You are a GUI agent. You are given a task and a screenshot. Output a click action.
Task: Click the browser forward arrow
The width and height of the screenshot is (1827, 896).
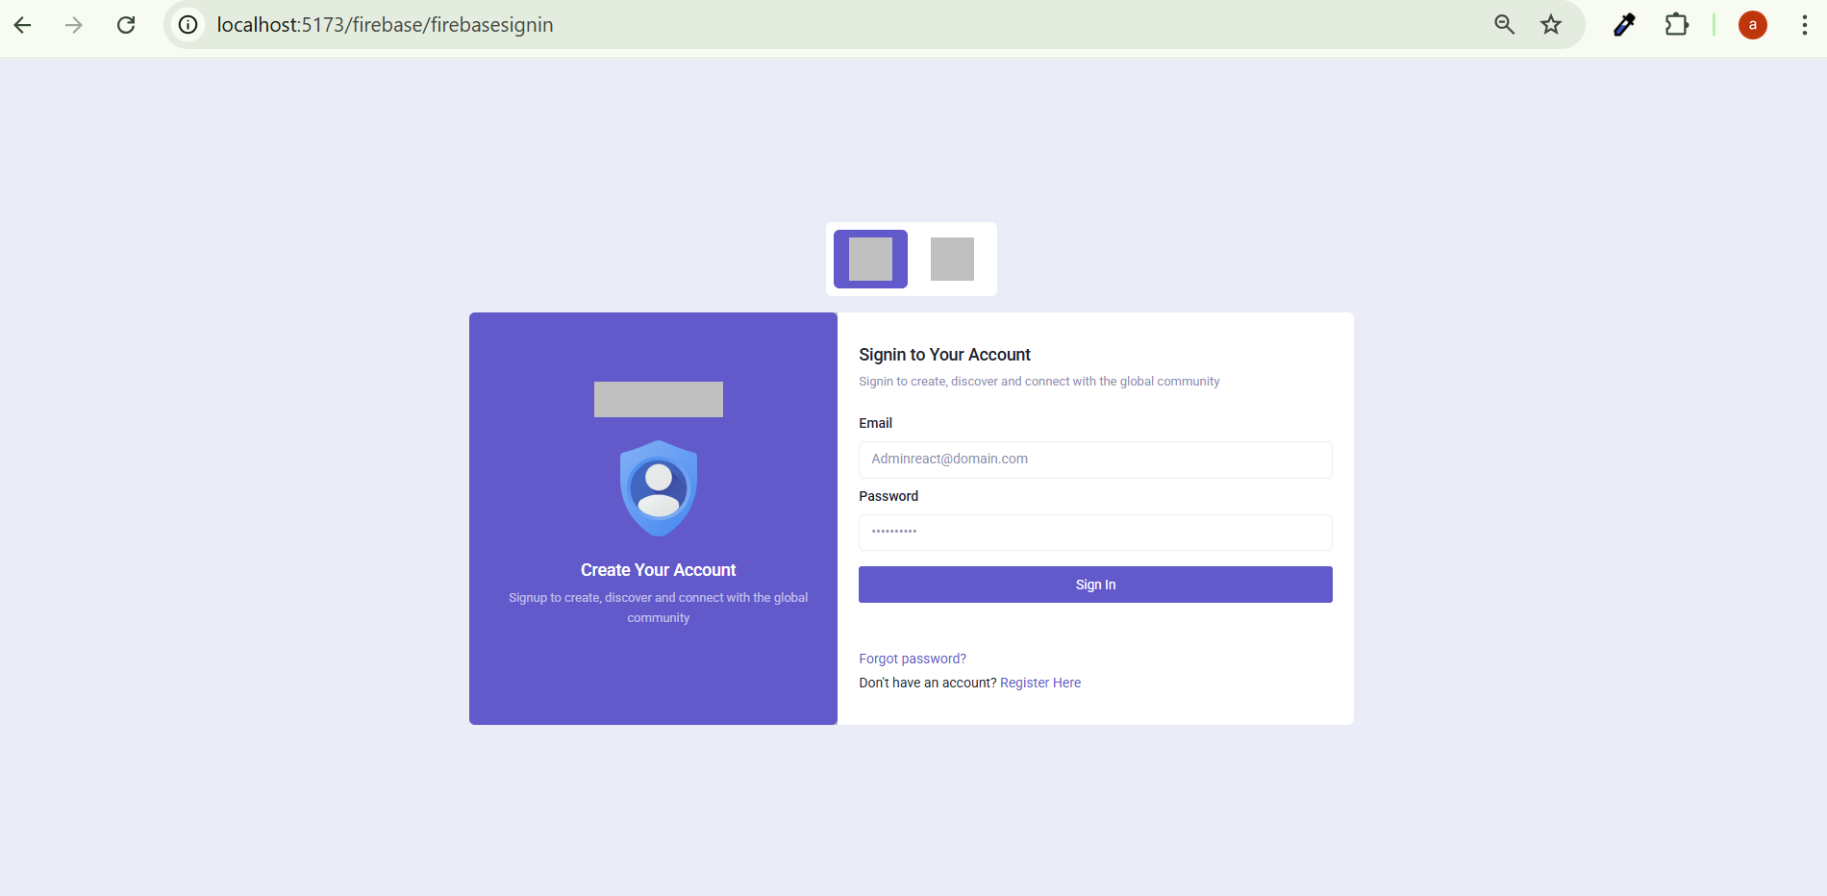(74, 25)
